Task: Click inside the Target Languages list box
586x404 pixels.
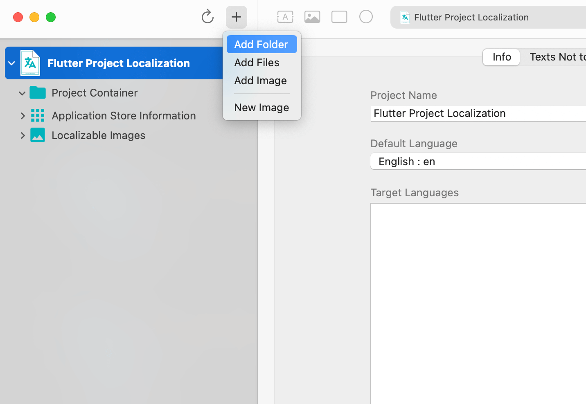Action: coord(478,303)
